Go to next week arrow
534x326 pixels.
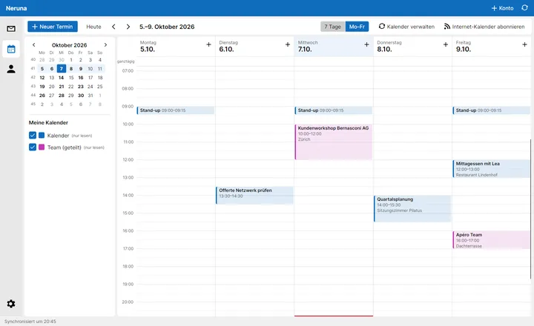click(x=128, y=27)
